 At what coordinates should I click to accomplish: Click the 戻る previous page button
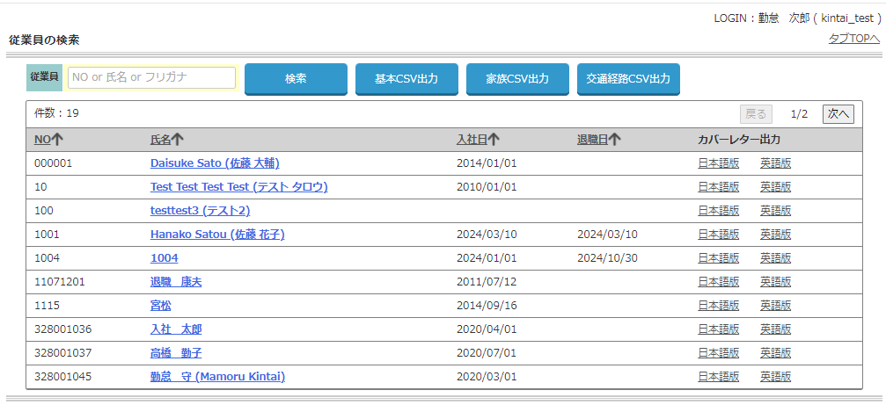click(x=756, y=114)
